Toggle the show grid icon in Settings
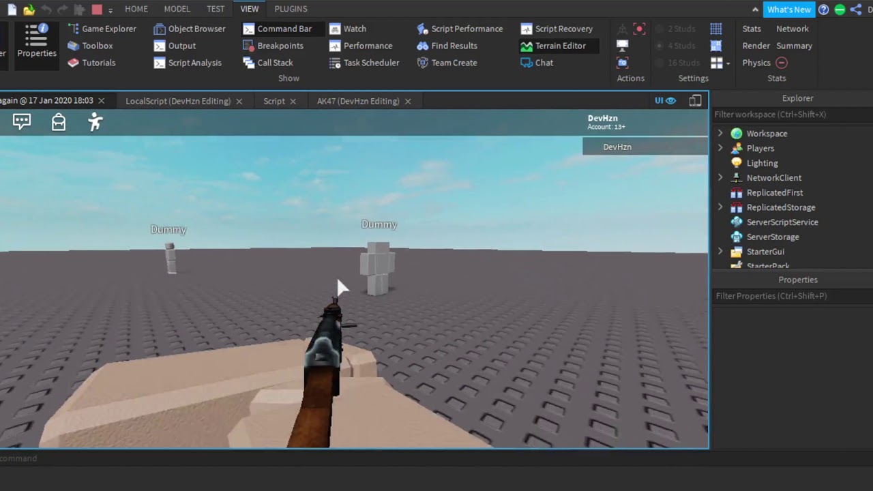The height and width of the screenshot is (491, 873). click(716, 29)
